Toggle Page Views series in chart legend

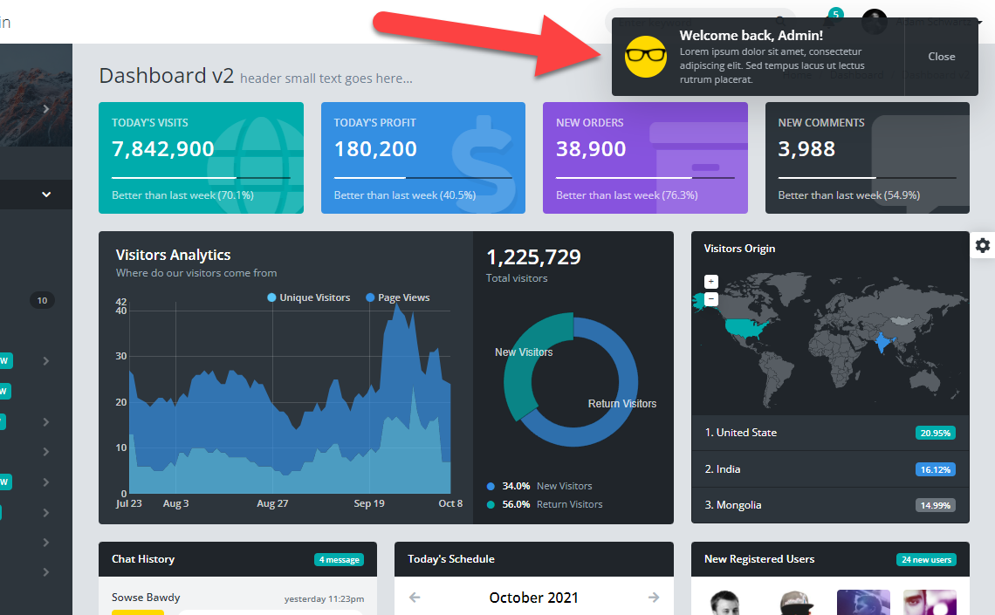(398, 297)
